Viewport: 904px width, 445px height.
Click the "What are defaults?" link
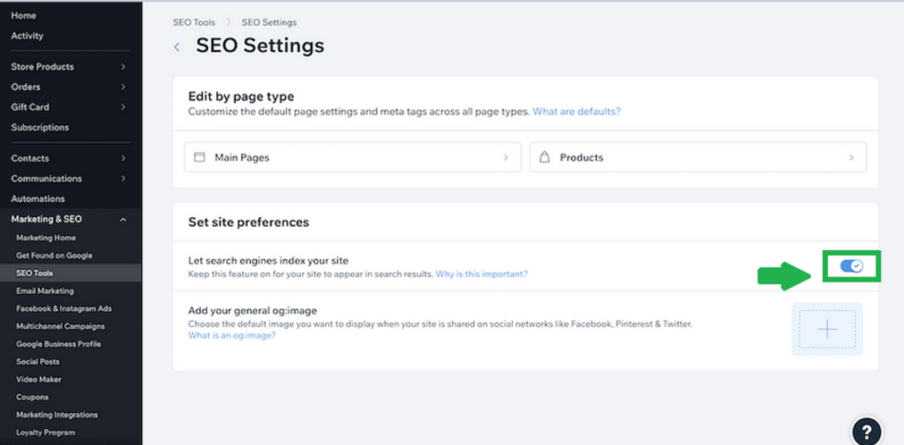(576, 112)
